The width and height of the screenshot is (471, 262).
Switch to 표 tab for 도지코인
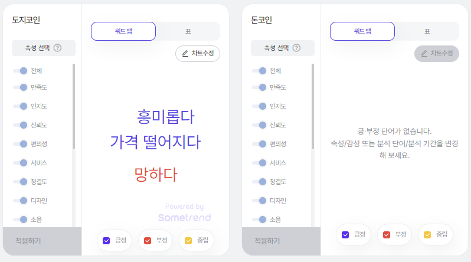[x=188, y=31]
